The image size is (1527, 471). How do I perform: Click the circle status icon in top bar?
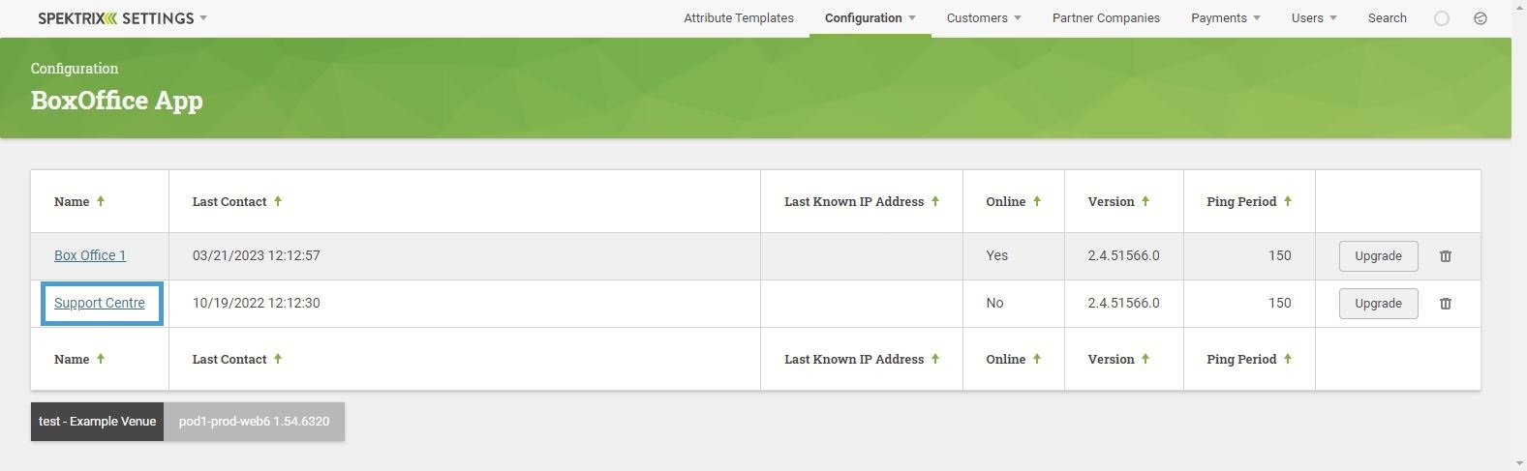pyautogui.click(x=1442, y=18)
